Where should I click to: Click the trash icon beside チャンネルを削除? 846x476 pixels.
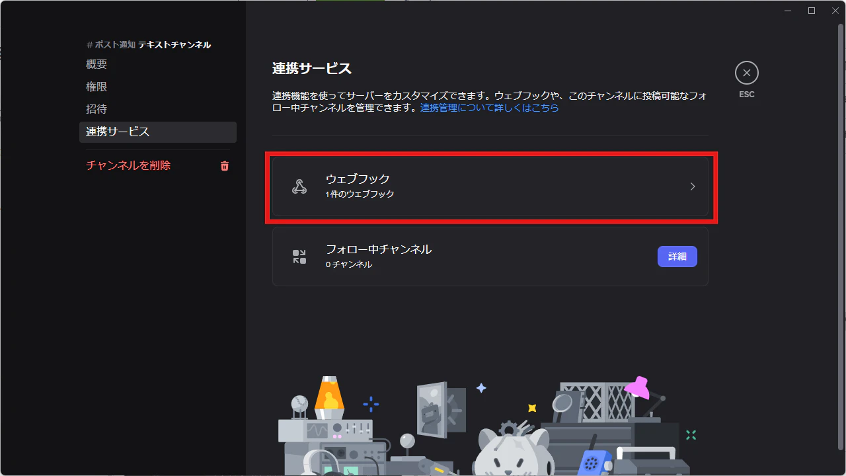coord(225,166)
